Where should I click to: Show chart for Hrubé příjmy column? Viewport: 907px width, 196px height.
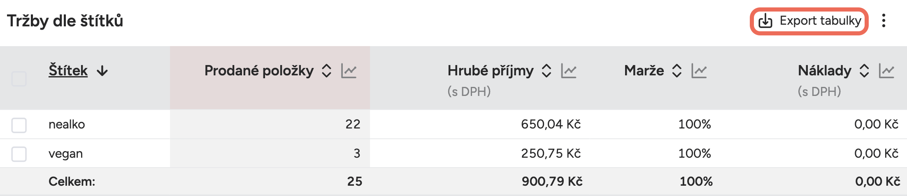click(x=569, y=71)
